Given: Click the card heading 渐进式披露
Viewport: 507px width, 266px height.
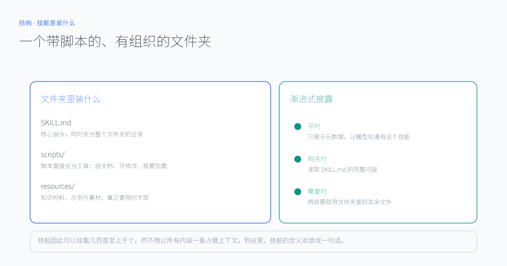Looking at the screenshot, I should pos(311,99).
